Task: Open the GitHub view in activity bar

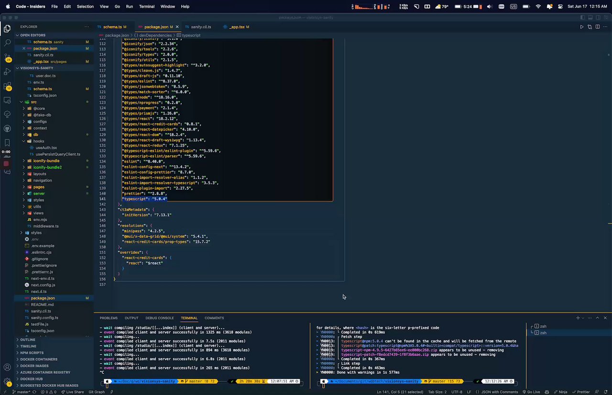Action: 7,128
